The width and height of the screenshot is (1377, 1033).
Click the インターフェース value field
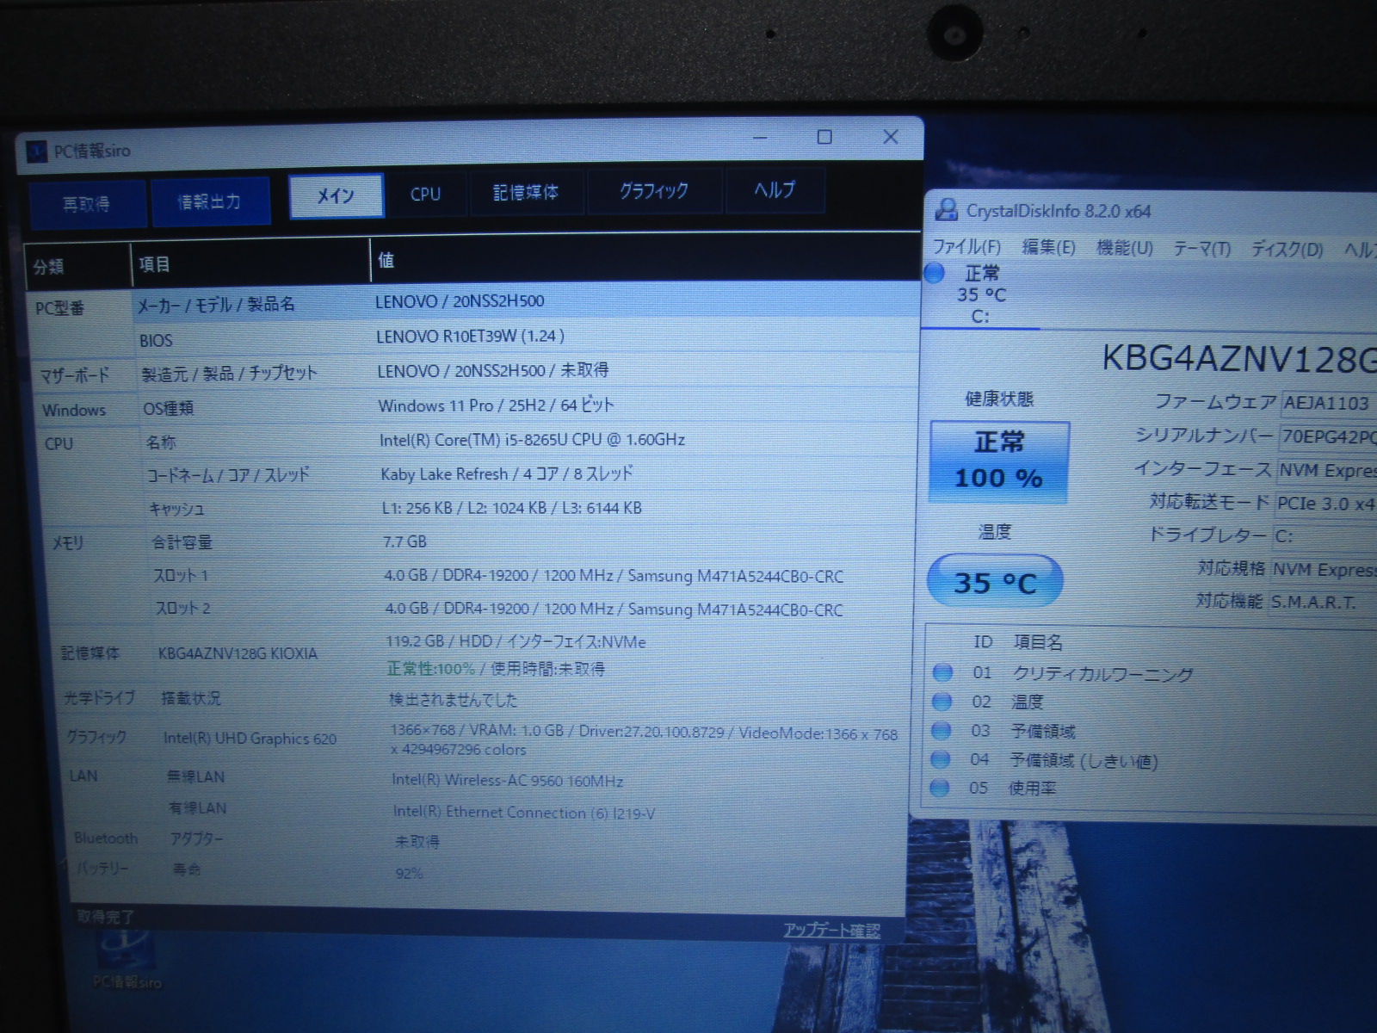pos(1326,470)
